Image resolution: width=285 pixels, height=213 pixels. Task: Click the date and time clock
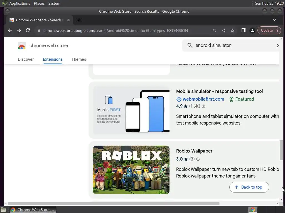coord(269,3)
